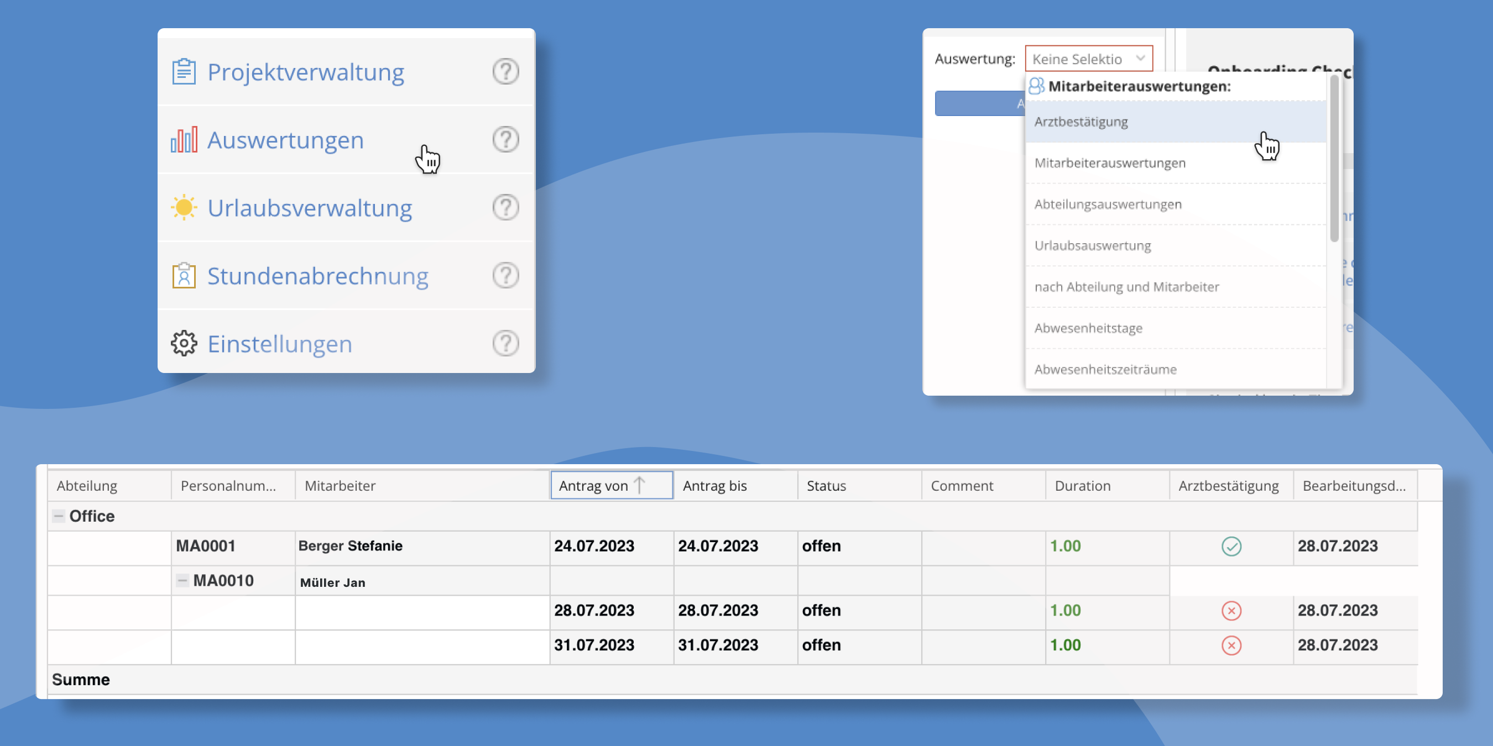Open the Stundenabrechnung link
1493x746 pixels.
(317, 276)
